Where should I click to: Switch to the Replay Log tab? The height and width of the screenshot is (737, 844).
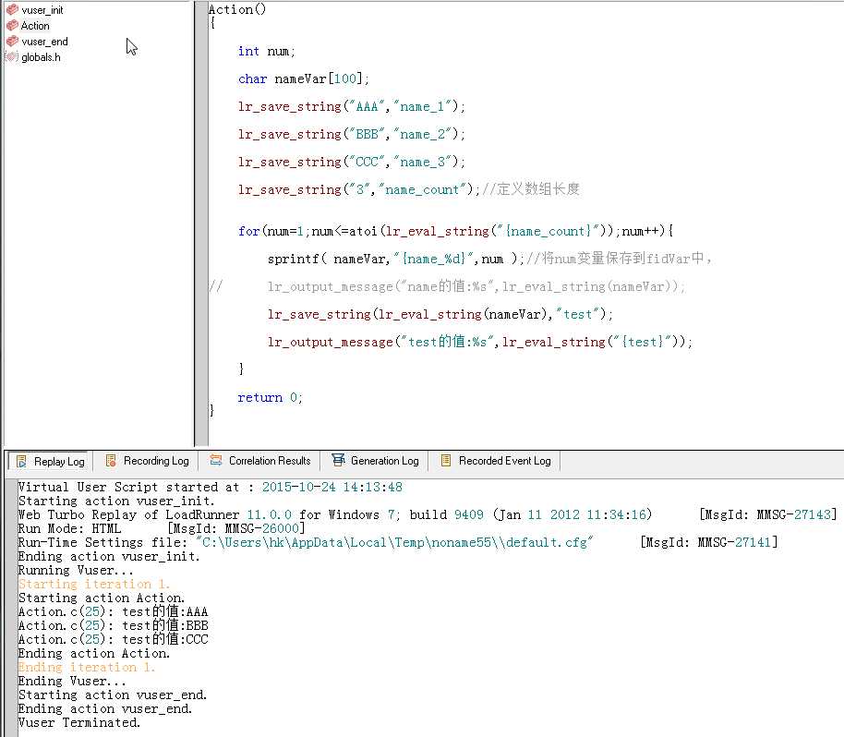coord(51,462)
